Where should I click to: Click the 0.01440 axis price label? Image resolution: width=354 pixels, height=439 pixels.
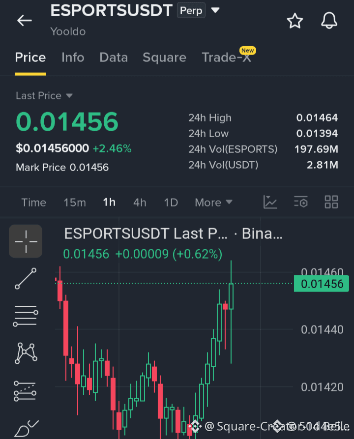click(x=322, y=330)
